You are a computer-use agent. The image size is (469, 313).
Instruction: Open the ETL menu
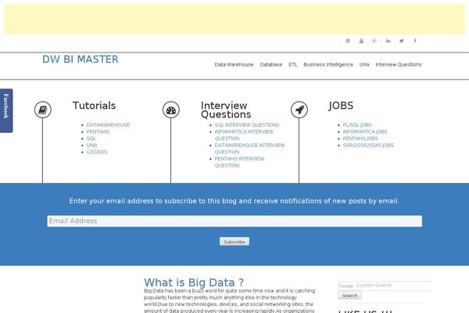pyautogui.click(x=293, y=64)
